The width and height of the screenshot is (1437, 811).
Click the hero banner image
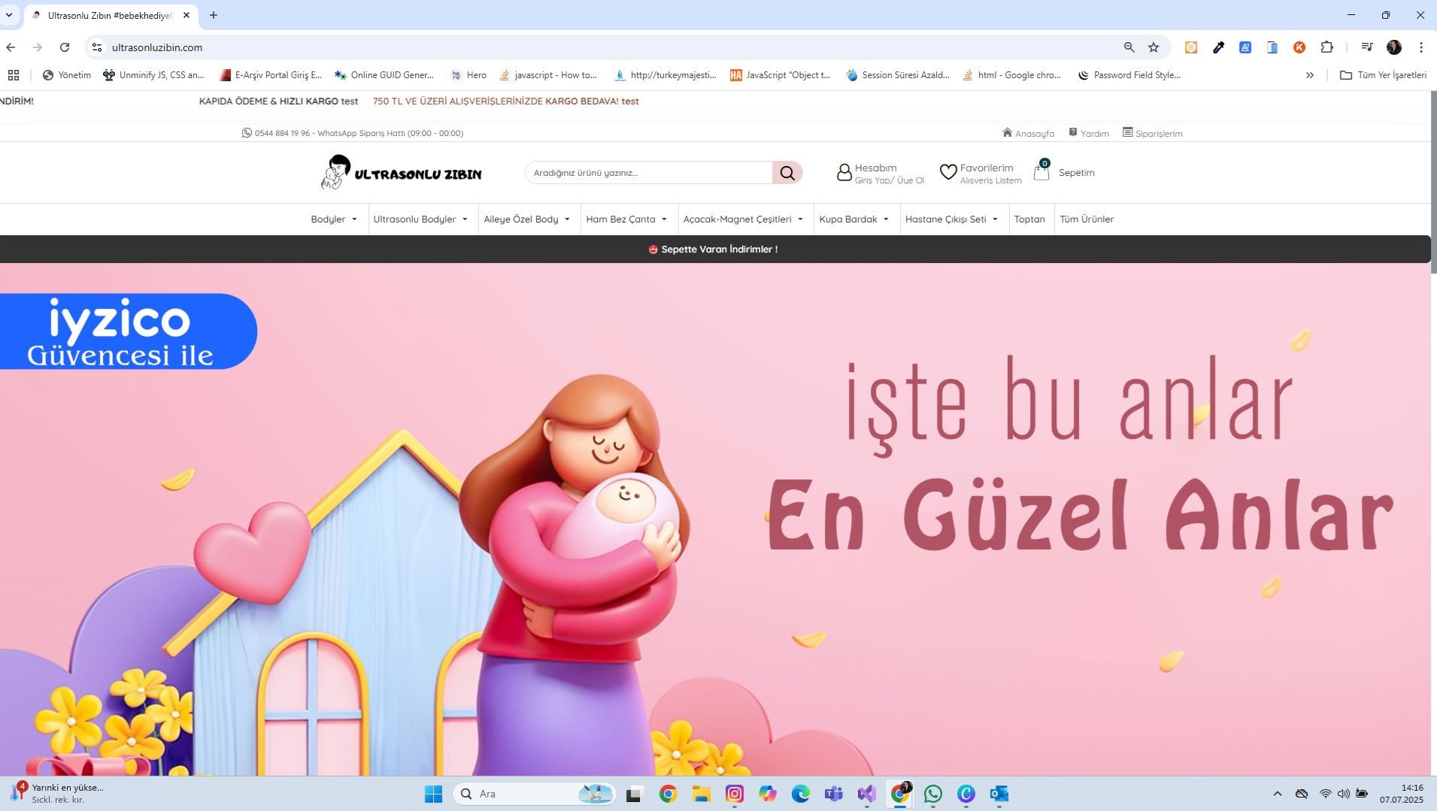click(x=714, y=519)
